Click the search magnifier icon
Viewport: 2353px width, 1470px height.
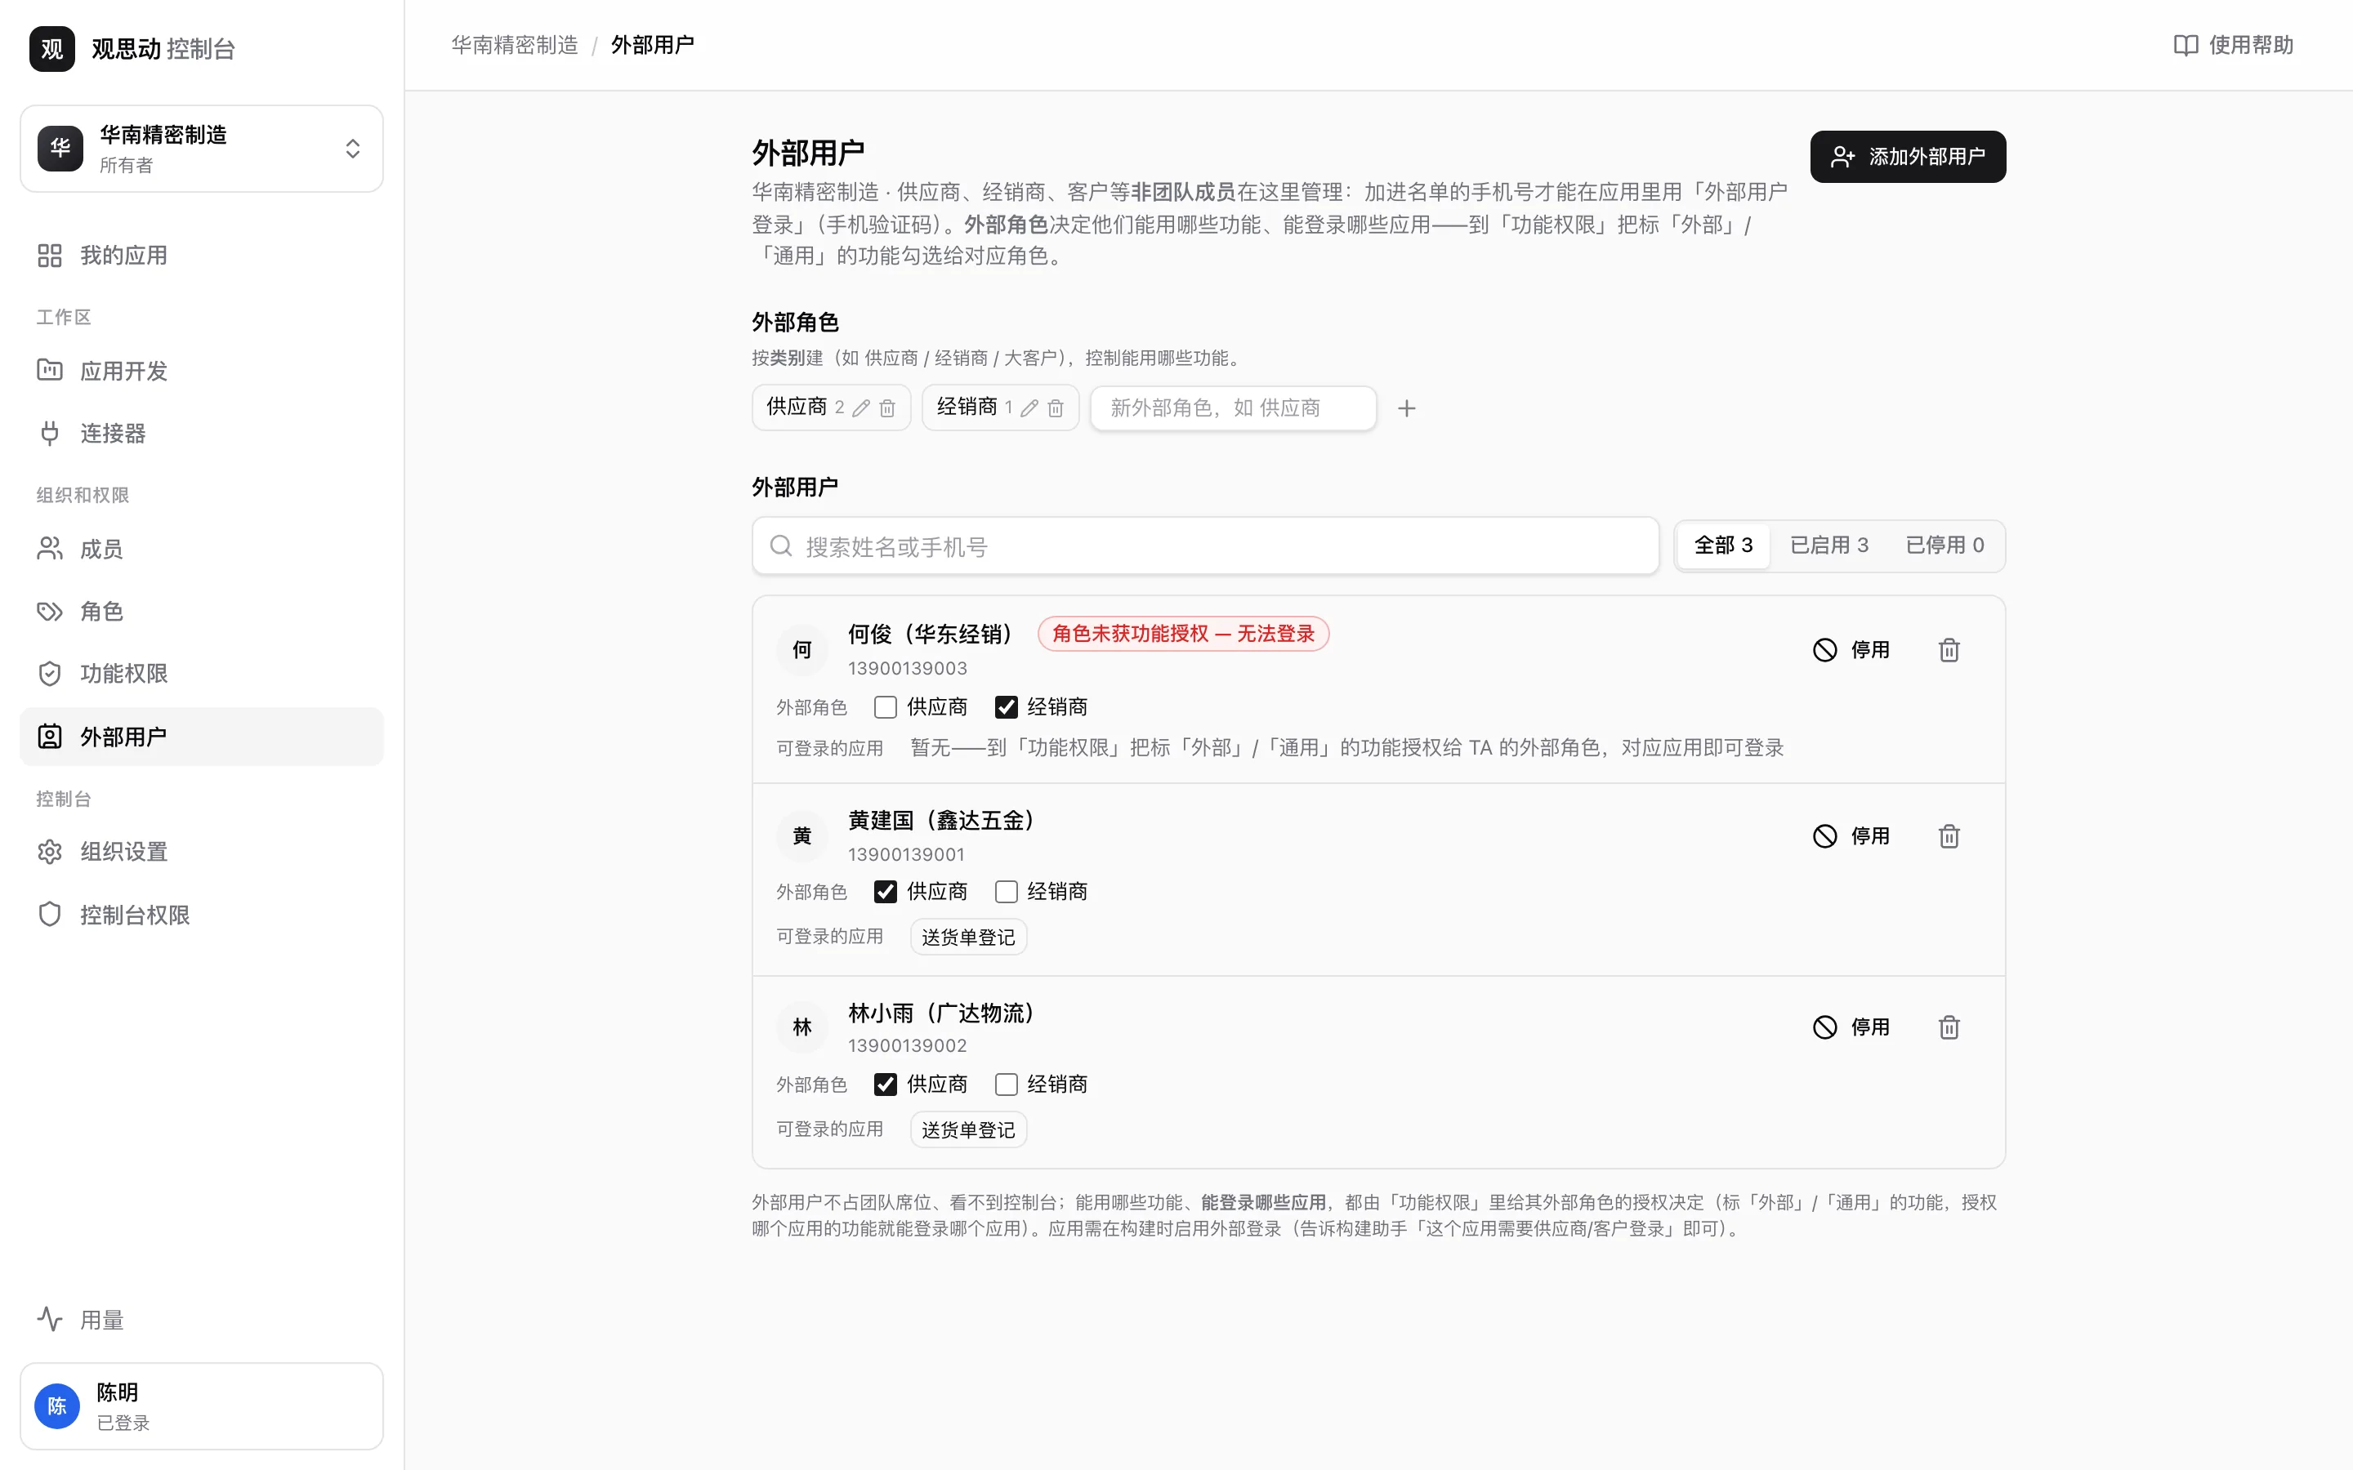781,546
